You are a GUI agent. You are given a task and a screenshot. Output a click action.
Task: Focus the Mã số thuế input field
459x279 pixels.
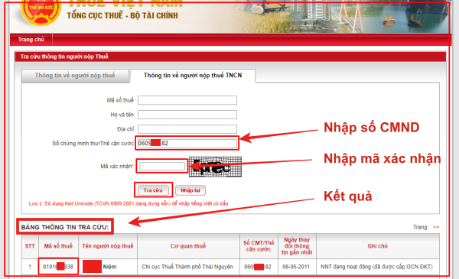pos(187,100)
